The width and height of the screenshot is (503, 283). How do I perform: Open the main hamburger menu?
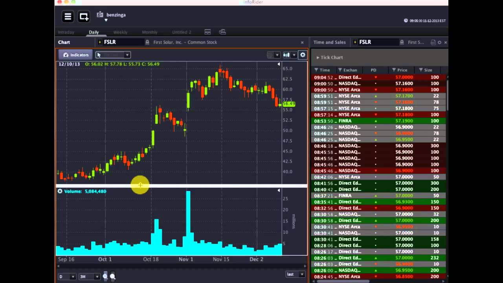(68, 17)
